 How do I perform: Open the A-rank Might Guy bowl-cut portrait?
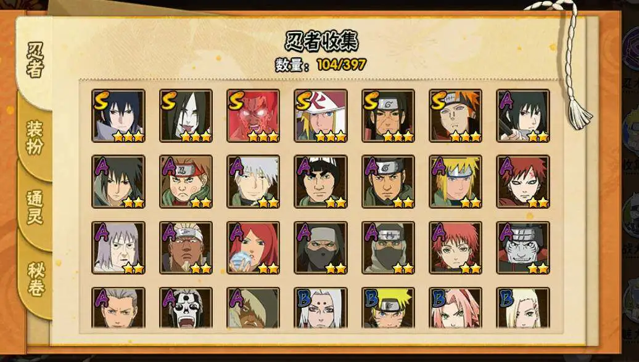321,182
